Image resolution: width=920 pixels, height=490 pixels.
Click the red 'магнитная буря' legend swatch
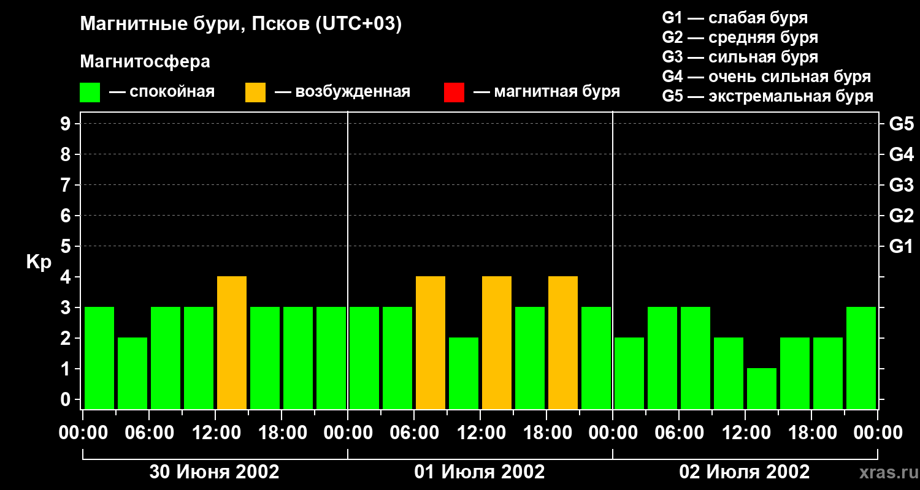tap(454, 92)
